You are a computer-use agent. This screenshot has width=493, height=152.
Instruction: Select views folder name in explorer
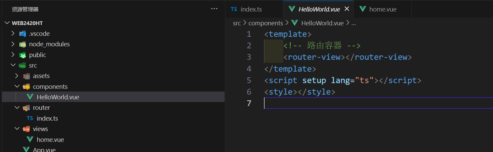coord(40,129)
